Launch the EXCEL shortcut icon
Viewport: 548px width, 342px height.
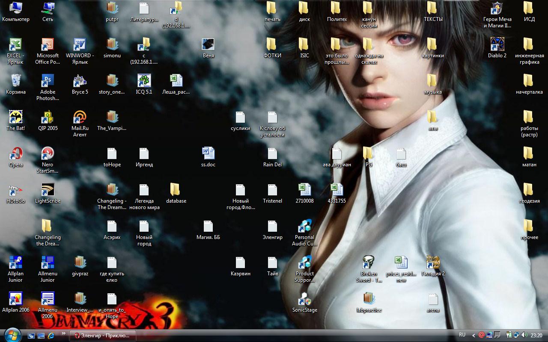click(16, 51)
